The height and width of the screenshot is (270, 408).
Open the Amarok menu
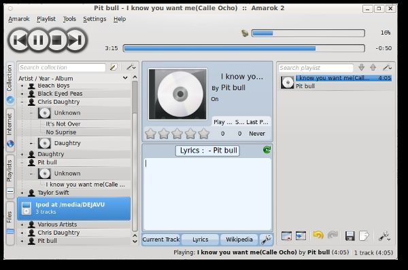click(19, 19)
